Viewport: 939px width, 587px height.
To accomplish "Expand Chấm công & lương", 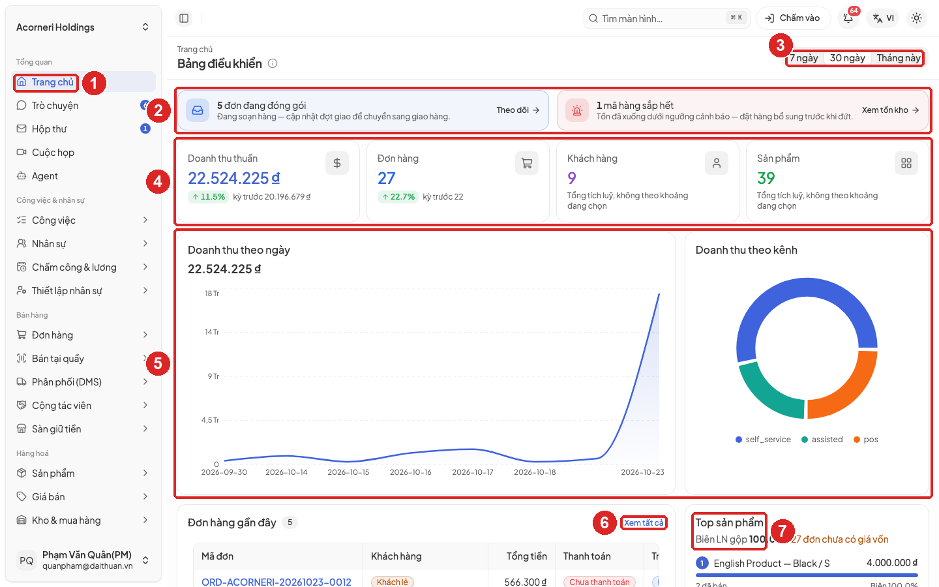I will point(83,267).
